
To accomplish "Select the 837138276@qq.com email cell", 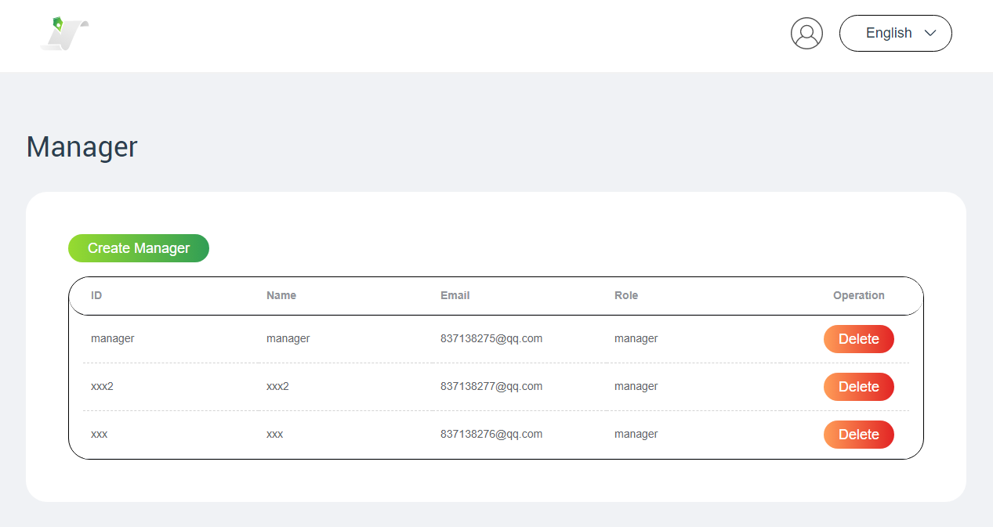I will pyautogui.click(x=491, y=434).
